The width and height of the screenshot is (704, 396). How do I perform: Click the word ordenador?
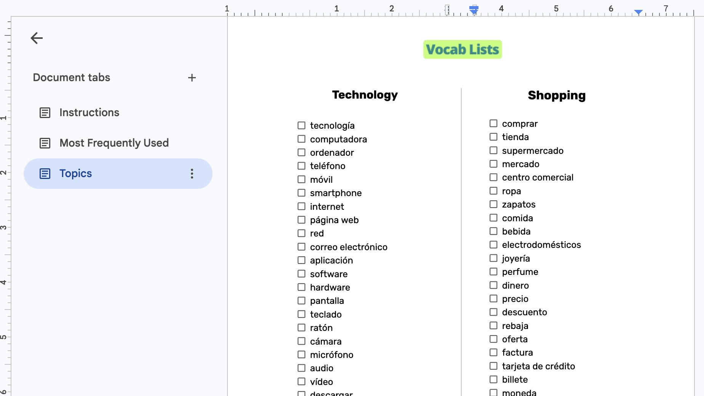[x=332, y=153]
